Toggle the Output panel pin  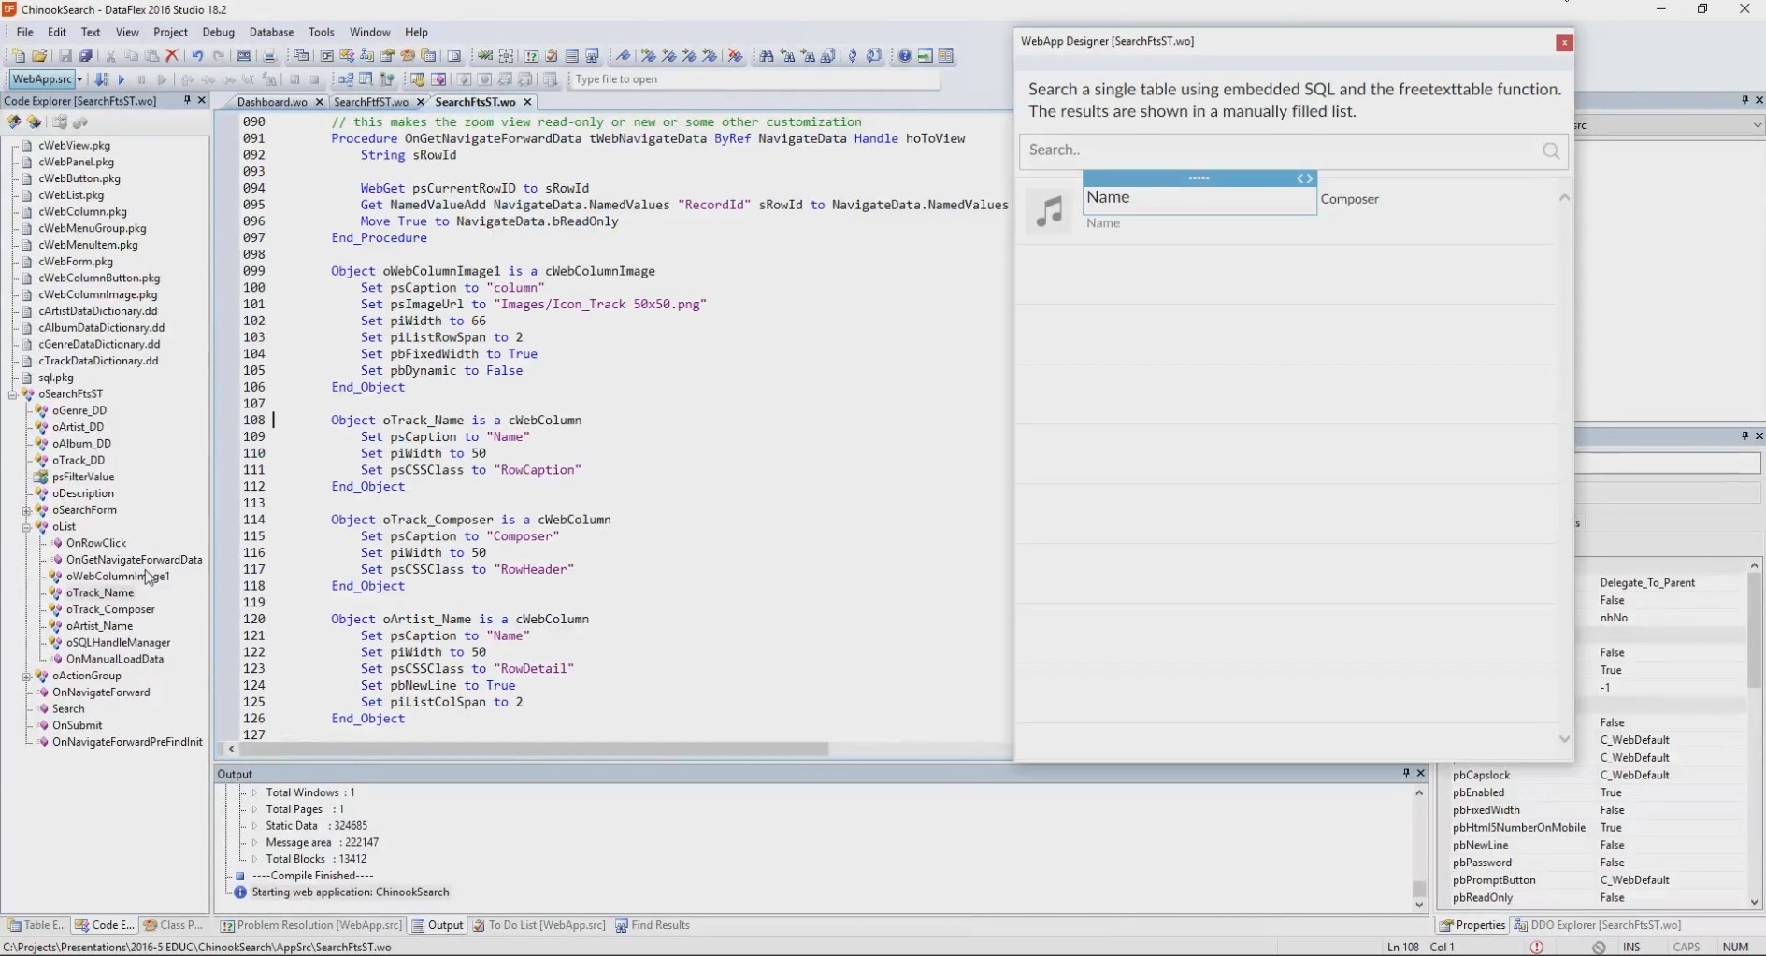pyautogui.click(x=1405, y=773)
